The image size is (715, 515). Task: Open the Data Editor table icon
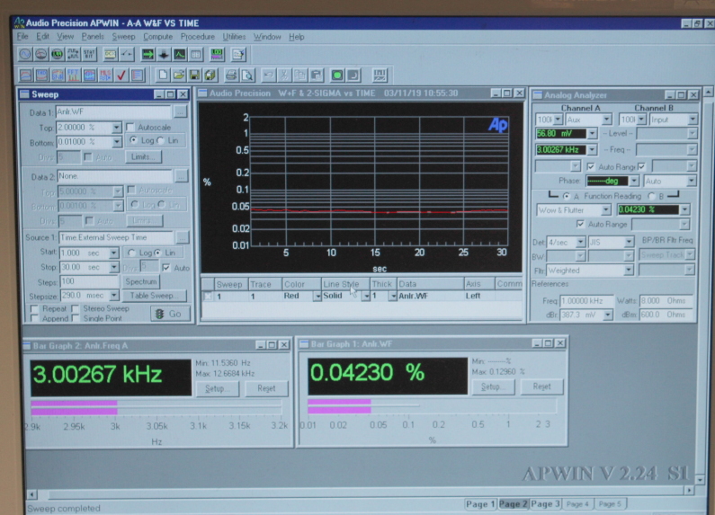click(196, 54)
